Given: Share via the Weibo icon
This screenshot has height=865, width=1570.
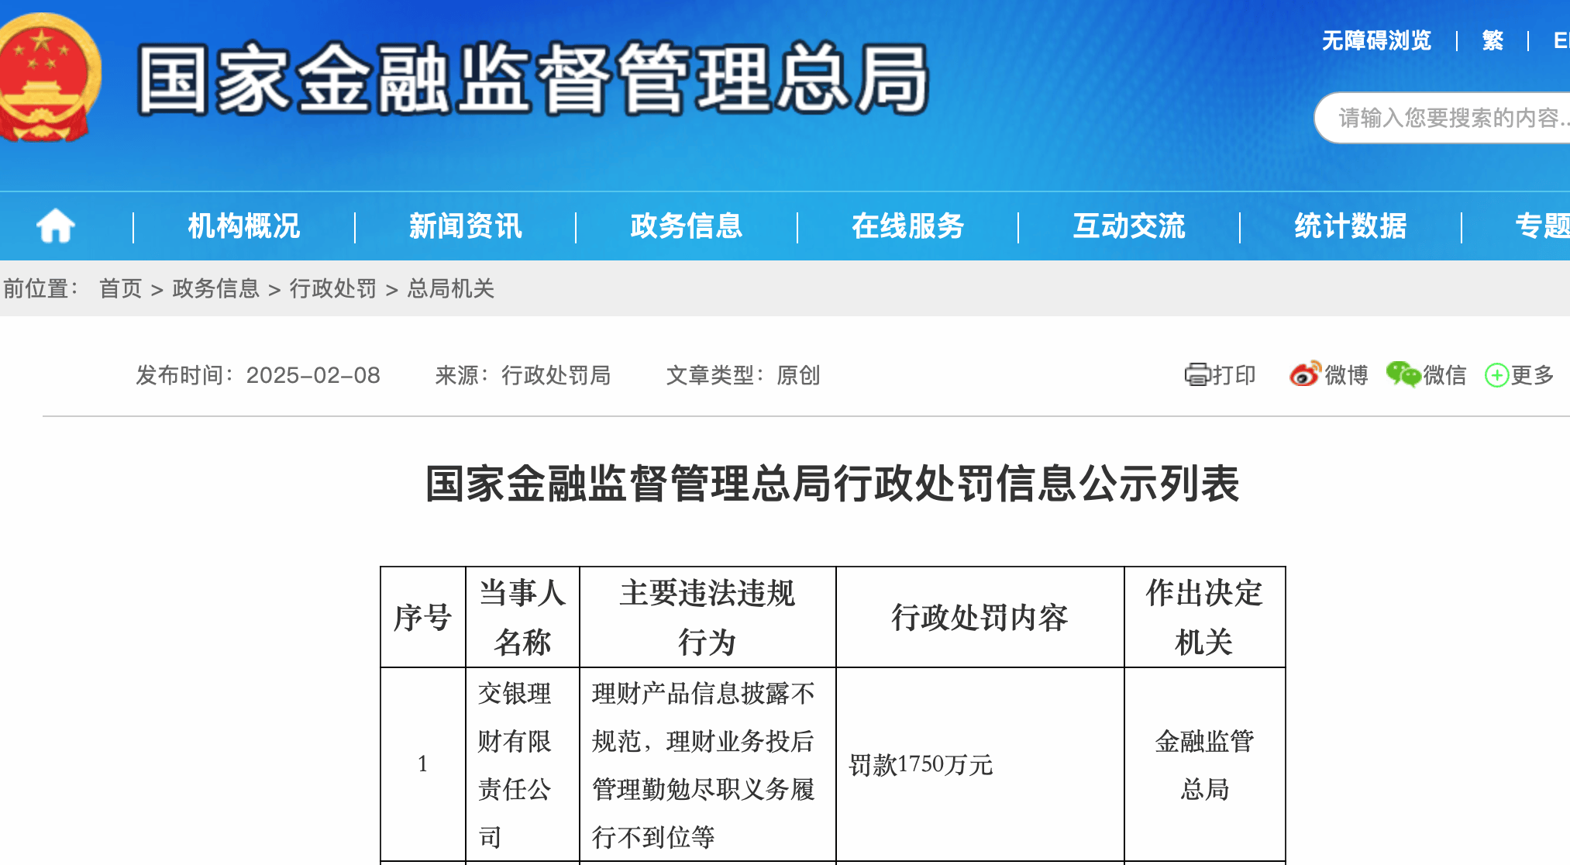Looking at the screenshot, I should 1305,374.
